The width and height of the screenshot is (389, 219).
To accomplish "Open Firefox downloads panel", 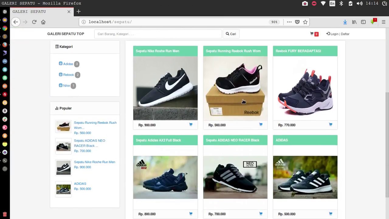I will 345,22.
